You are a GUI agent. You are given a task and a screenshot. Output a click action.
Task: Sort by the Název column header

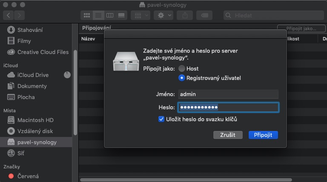pyautogui.click(x=88, y=39)
